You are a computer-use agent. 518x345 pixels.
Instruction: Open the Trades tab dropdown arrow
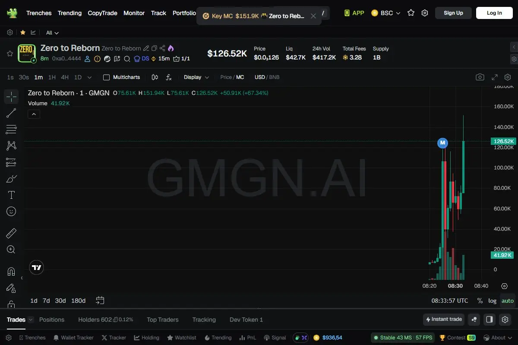point(31,320)
